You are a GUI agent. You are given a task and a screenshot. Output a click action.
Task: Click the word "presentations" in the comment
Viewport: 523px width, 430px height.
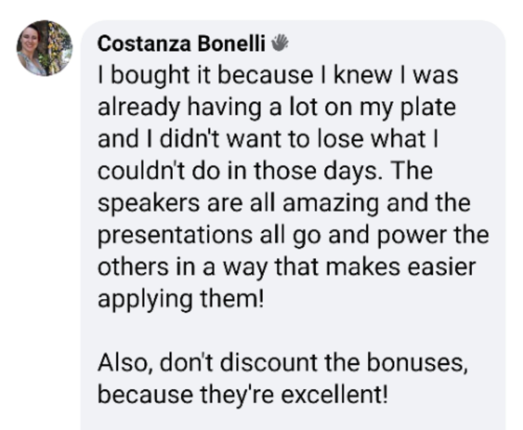point(173,235)
